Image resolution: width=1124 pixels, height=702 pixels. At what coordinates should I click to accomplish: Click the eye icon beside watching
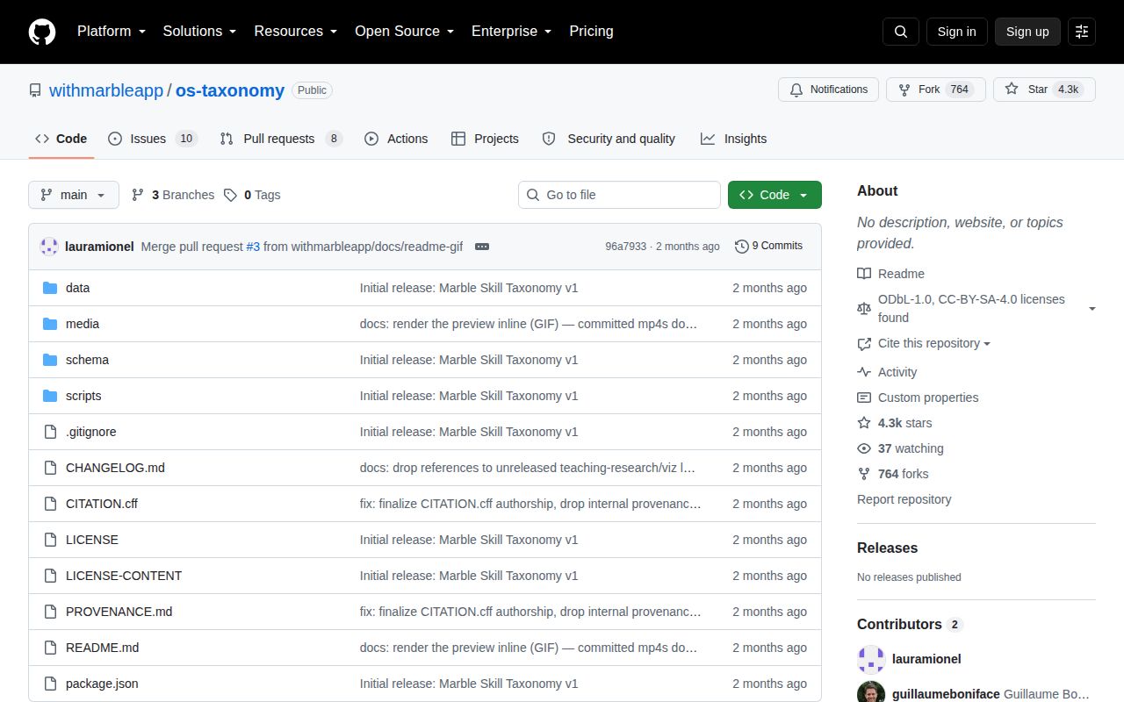(864, 448)
